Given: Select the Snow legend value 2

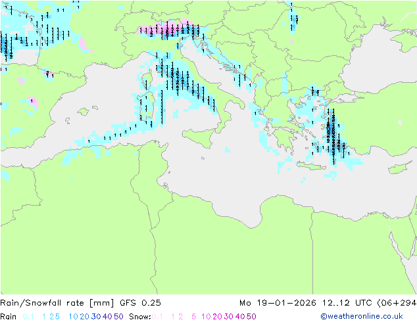Looking at the screenshot, I should 181,317.
